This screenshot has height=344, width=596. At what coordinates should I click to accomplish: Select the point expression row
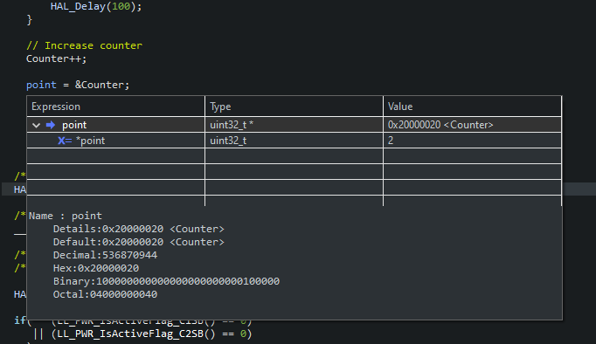click(294, 125)
